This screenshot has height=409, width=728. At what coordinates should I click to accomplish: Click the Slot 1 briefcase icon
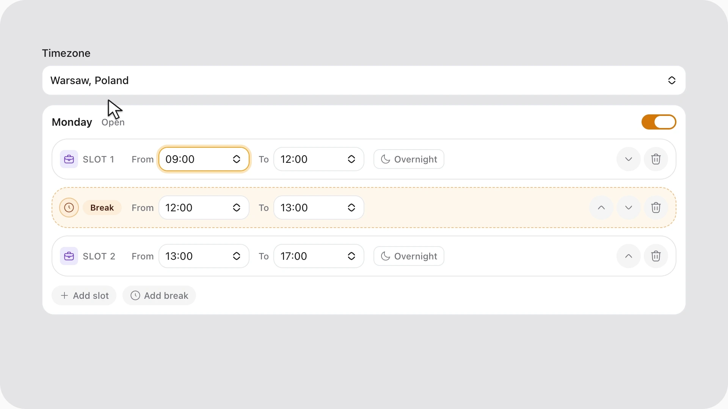pyautogui.click(x=69, y=159)
